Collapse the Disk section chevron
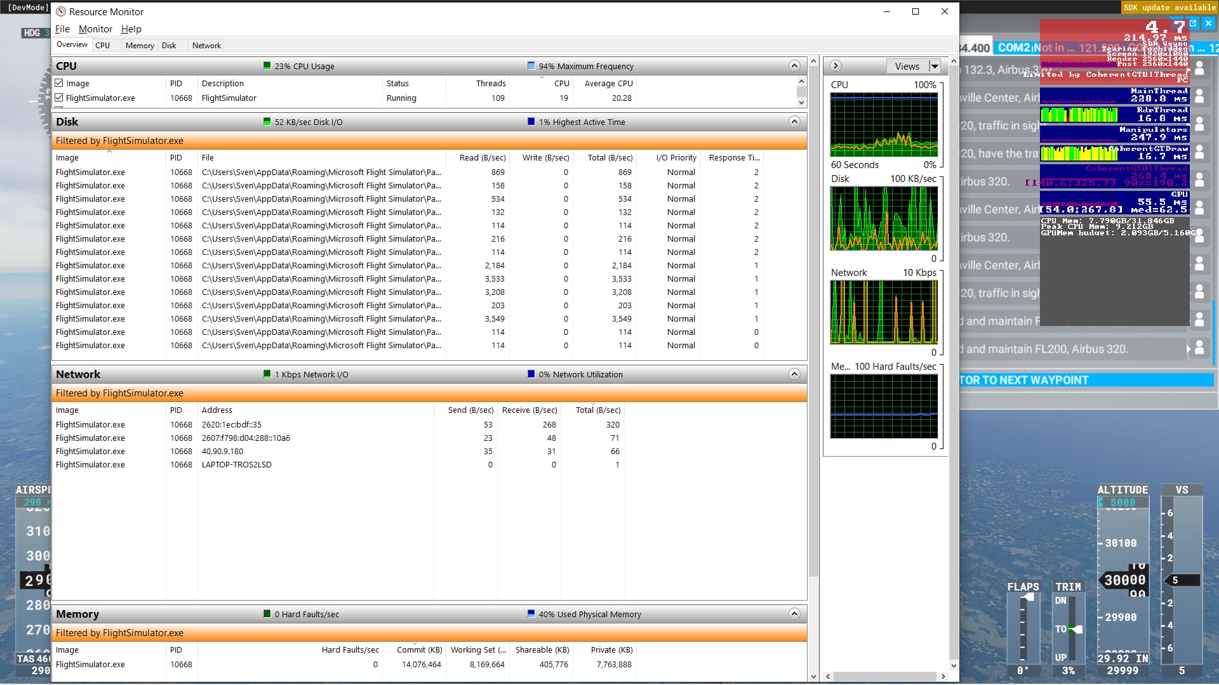 [794, 121]
